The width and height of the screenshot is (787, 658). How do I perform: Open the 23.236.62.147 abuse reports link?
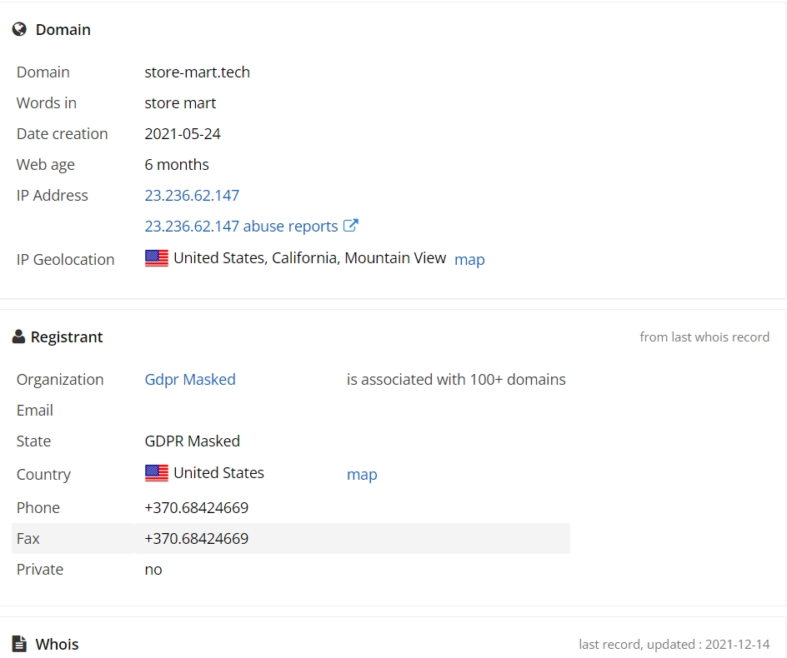pyautogui.click(x=241, y=227)
